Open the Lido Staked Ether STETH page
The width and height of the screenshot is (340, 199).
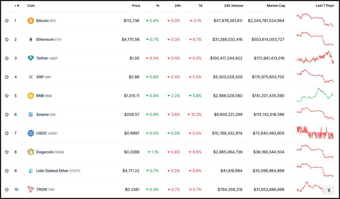tap(58, 171)
